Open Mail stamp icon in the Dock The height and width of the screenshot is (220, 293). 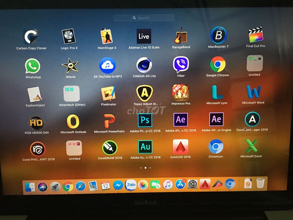coord(93,186)
